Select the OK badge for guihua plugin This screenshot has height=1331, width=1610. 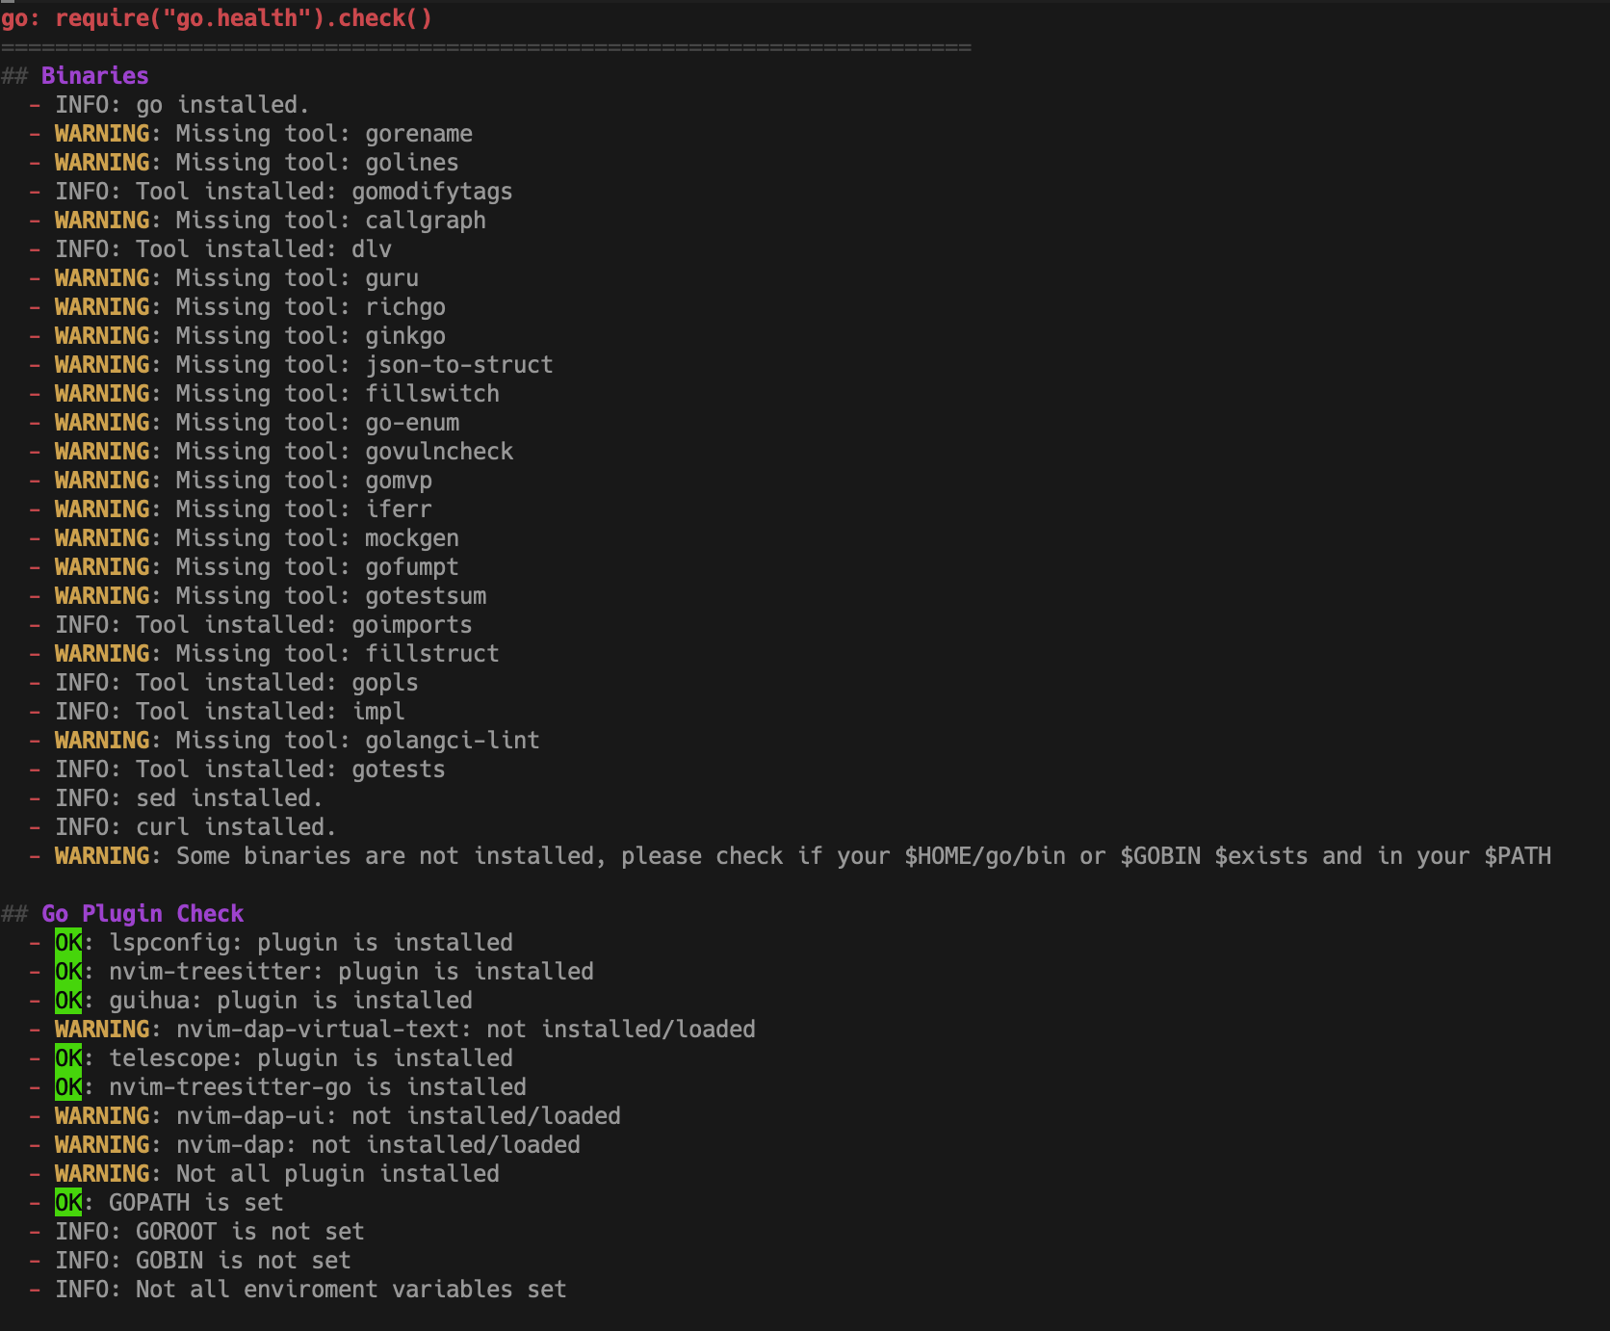pos(67,1000)
